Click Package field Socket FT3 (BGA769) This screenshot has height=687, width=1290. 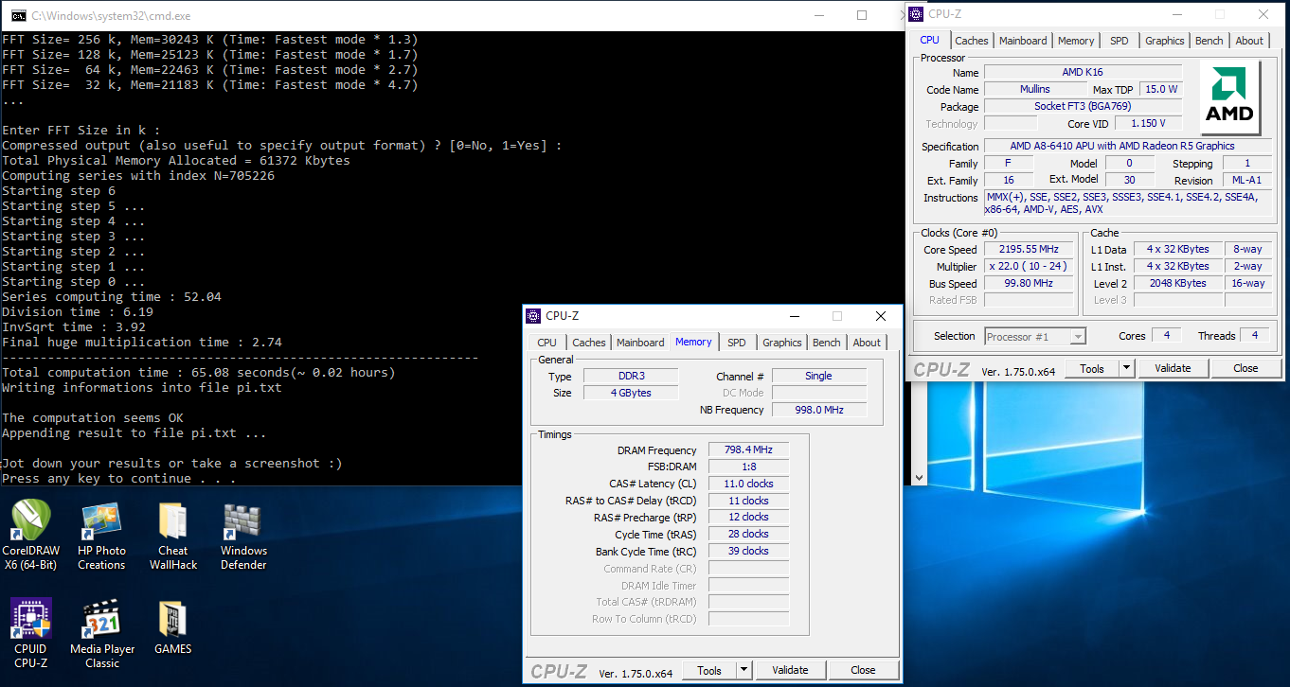[1083, 106]
